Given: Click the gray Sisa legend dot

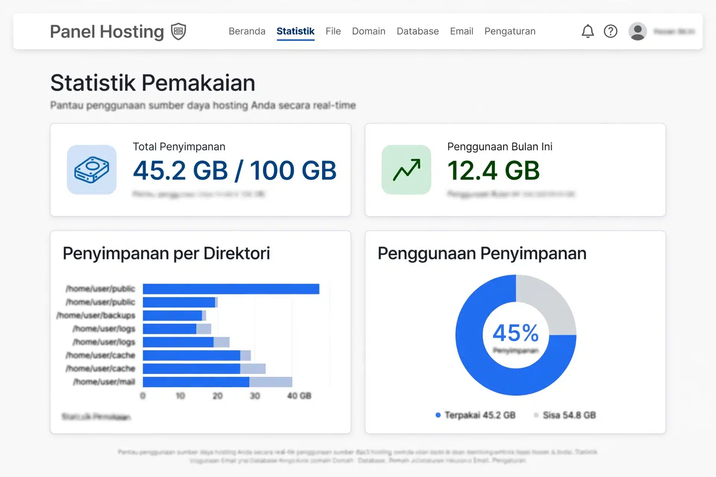Looking at the screenshot, I should 536,415.
